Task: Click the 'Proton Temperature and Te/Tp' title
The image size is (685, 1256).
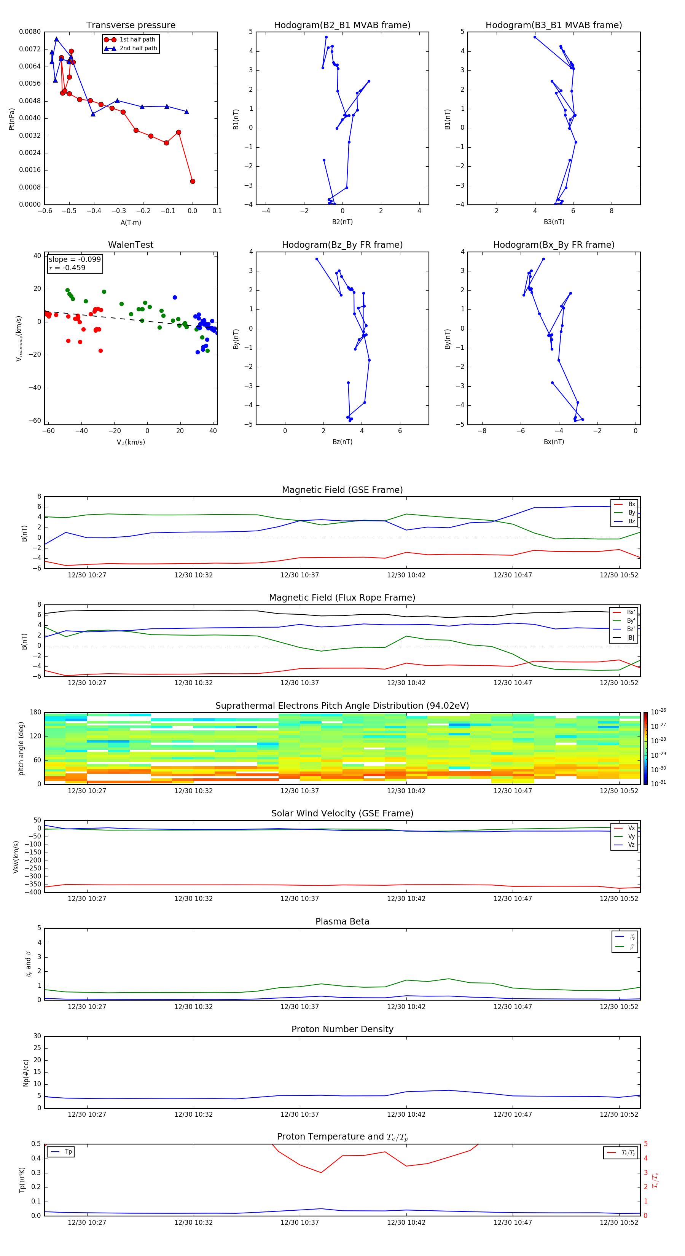Action: [342, 1137]
